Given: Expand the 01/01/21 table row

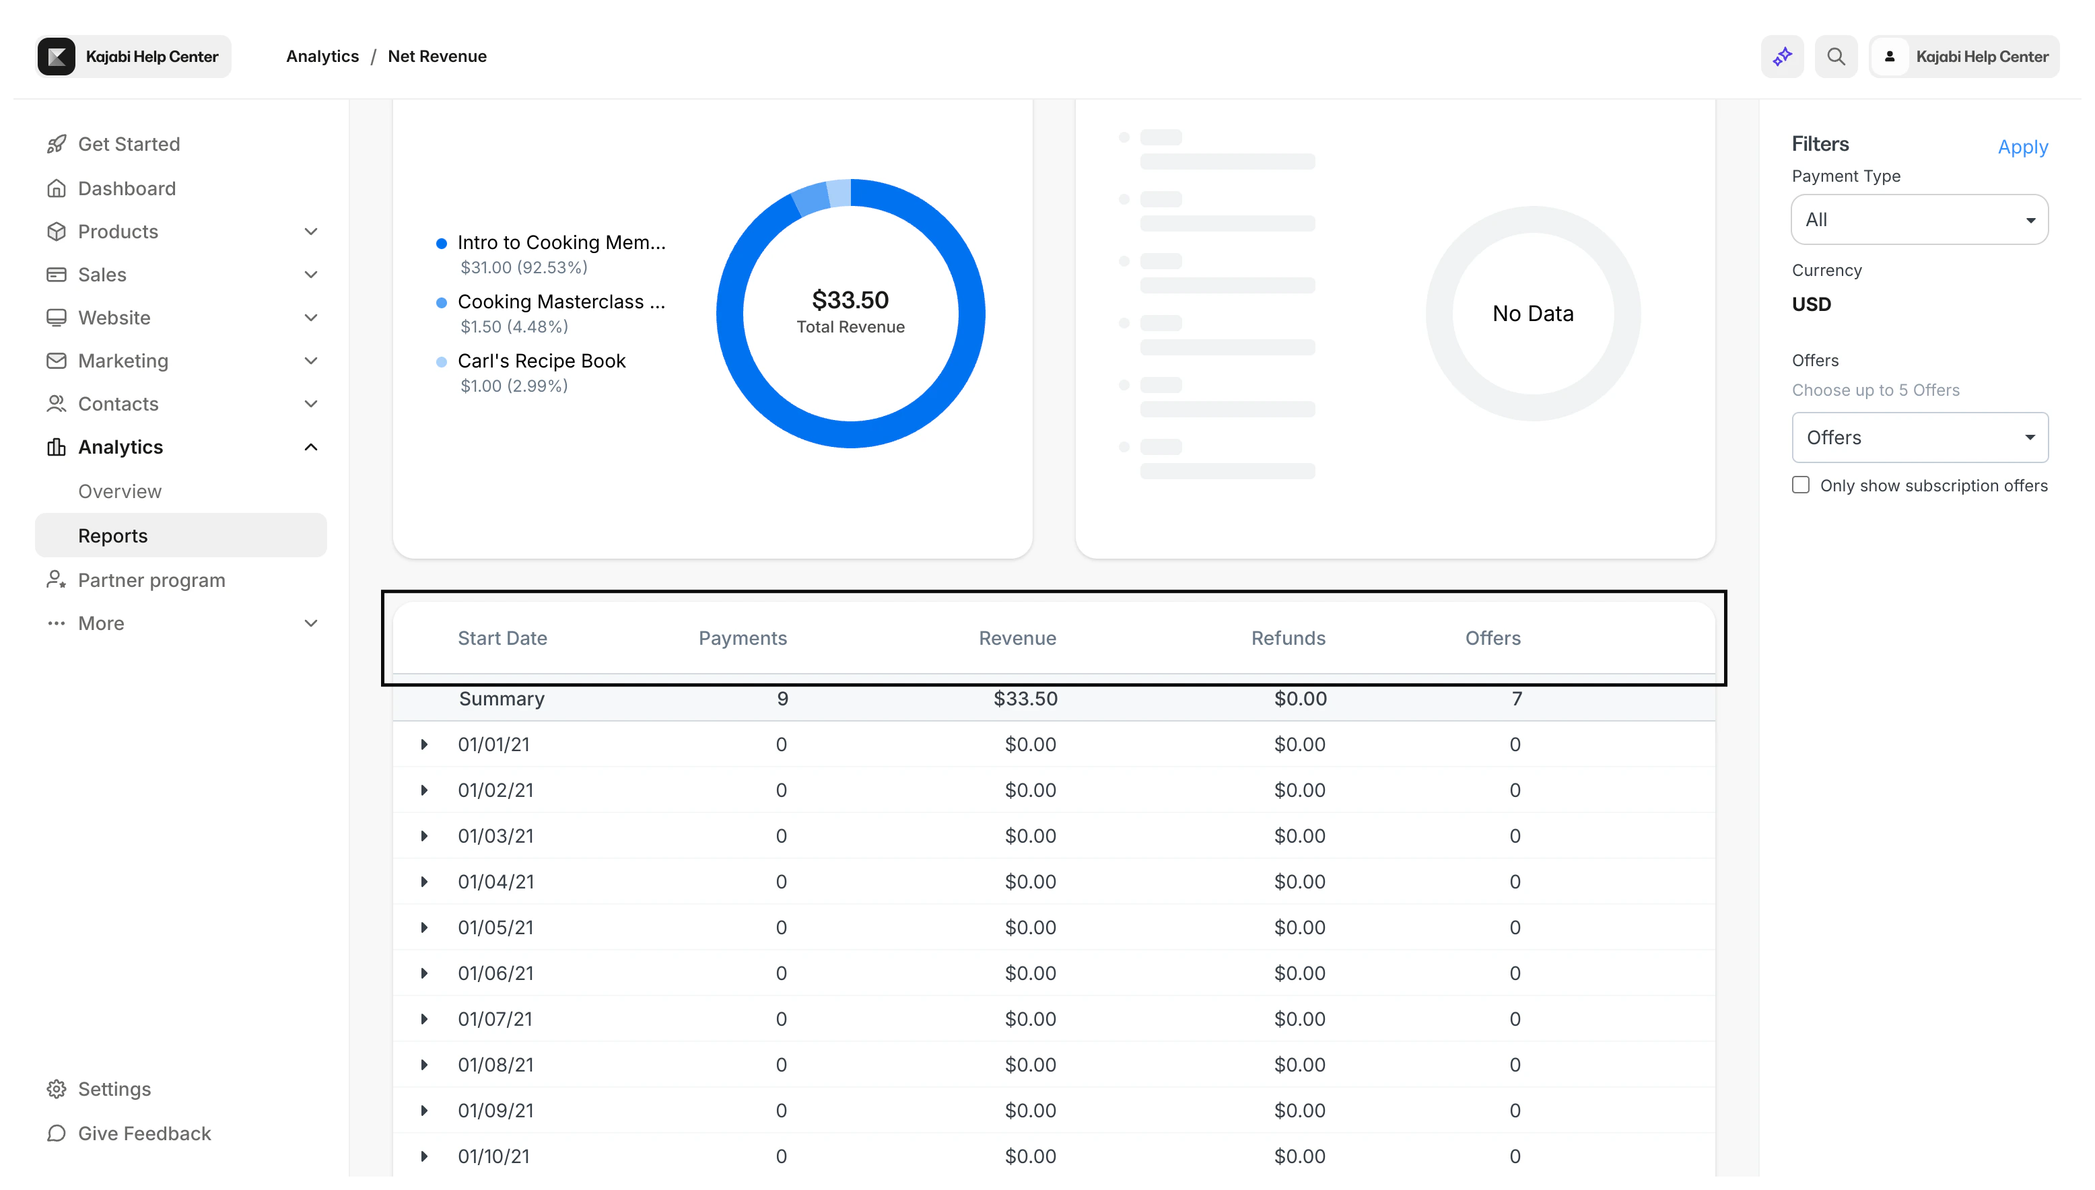Looking at the screenshot, I should (424, 744).
